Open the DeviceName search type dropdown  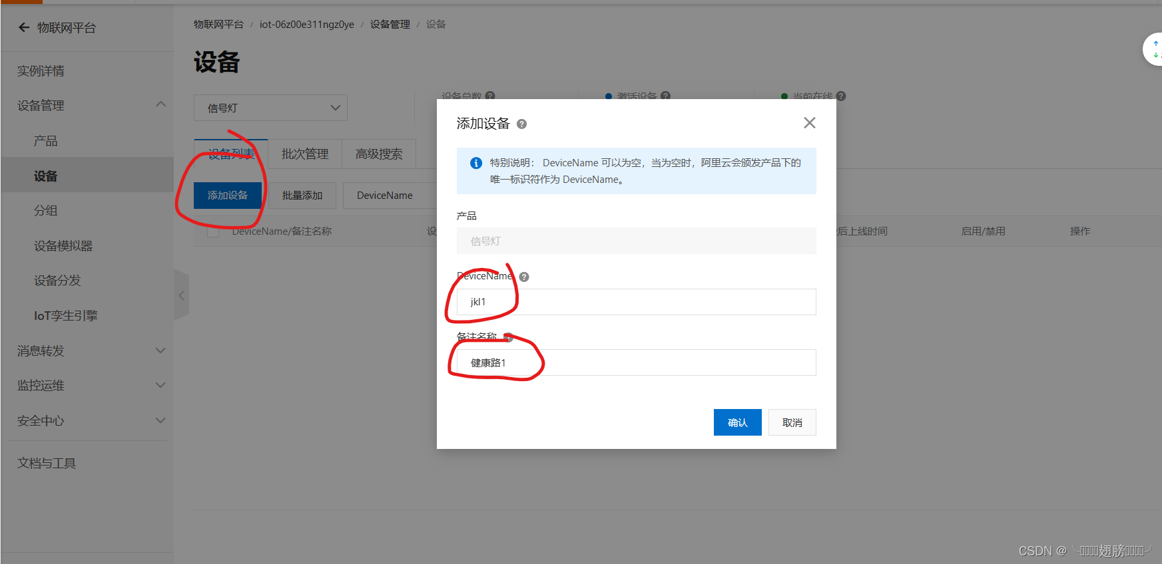click(x=390, y=196)
